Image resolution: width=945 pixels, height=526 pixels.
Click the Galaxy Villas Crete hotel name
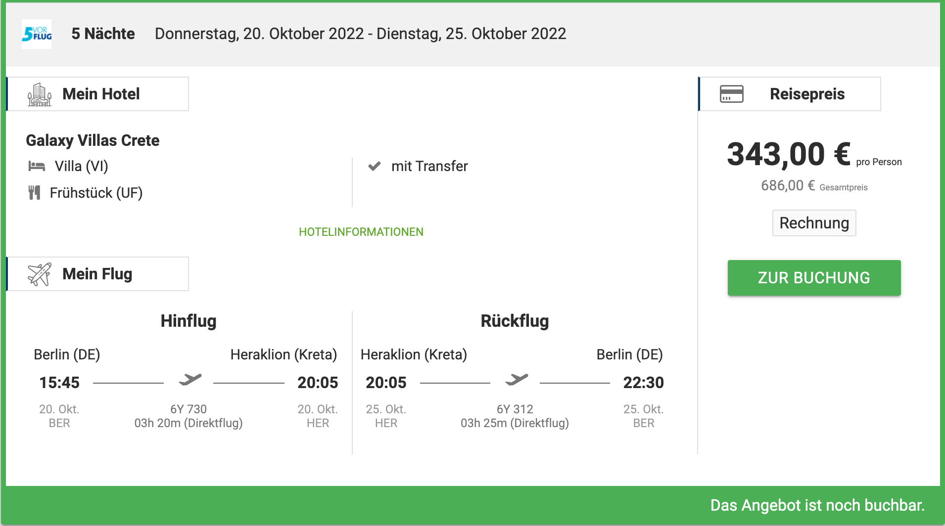(93, 140)
